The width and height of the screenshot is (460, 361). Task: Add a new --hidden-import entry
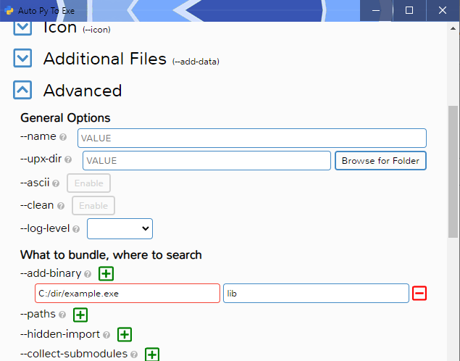[125, 335]
